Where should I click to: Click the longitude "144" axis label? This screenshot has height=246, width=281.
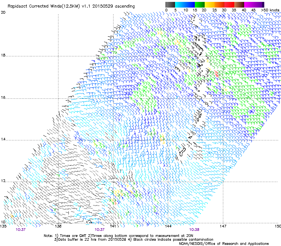point(168,226)
